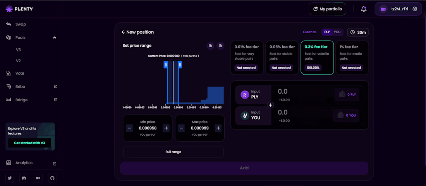The height and width of the screenshot is (186, 426).
Task: Click the right max price range handle
Action: pyautogui.click(x=180, y=65)
